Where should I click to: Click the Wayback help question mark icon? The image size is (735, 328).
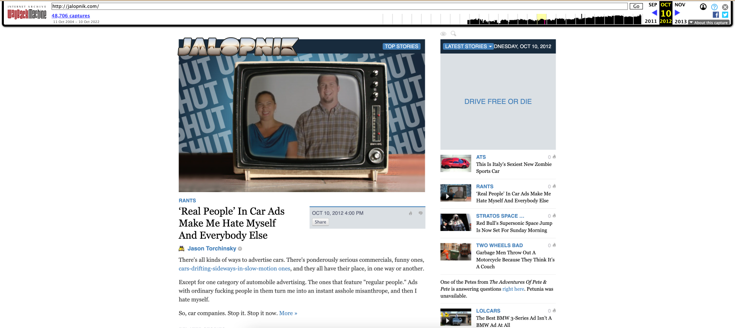coord(714,7)
